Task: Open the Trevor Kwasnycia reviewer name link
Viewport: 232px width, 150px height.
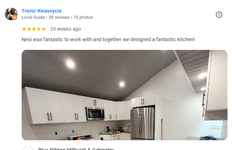Action: click(x=42, y=11)
